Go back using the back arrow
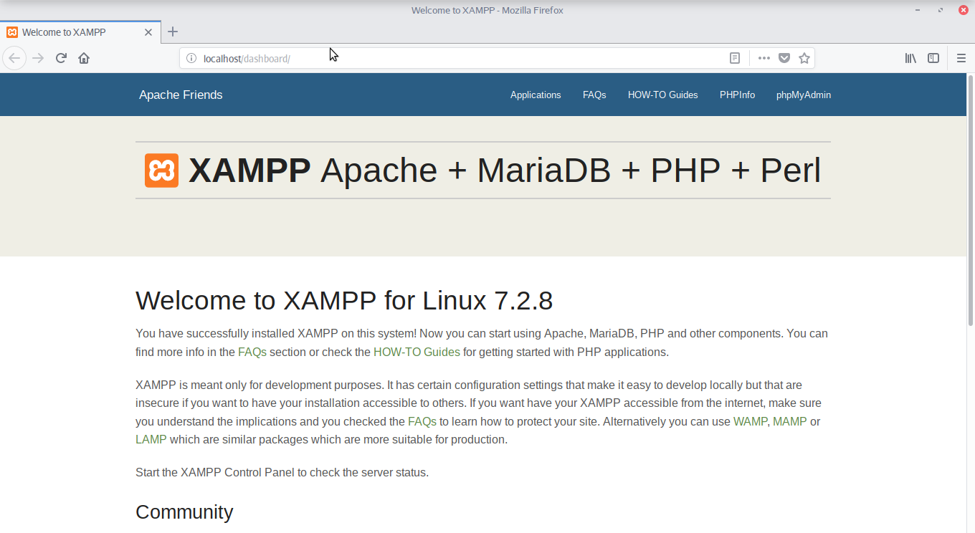 [x=14, y=58]
